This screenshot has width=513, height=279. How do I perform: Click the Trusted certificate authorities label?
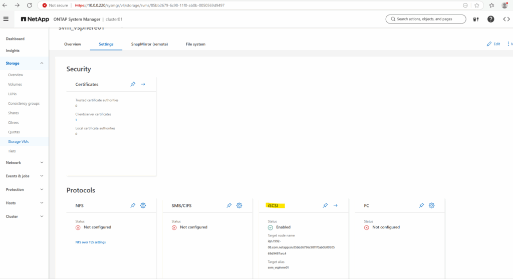(97, 100)
